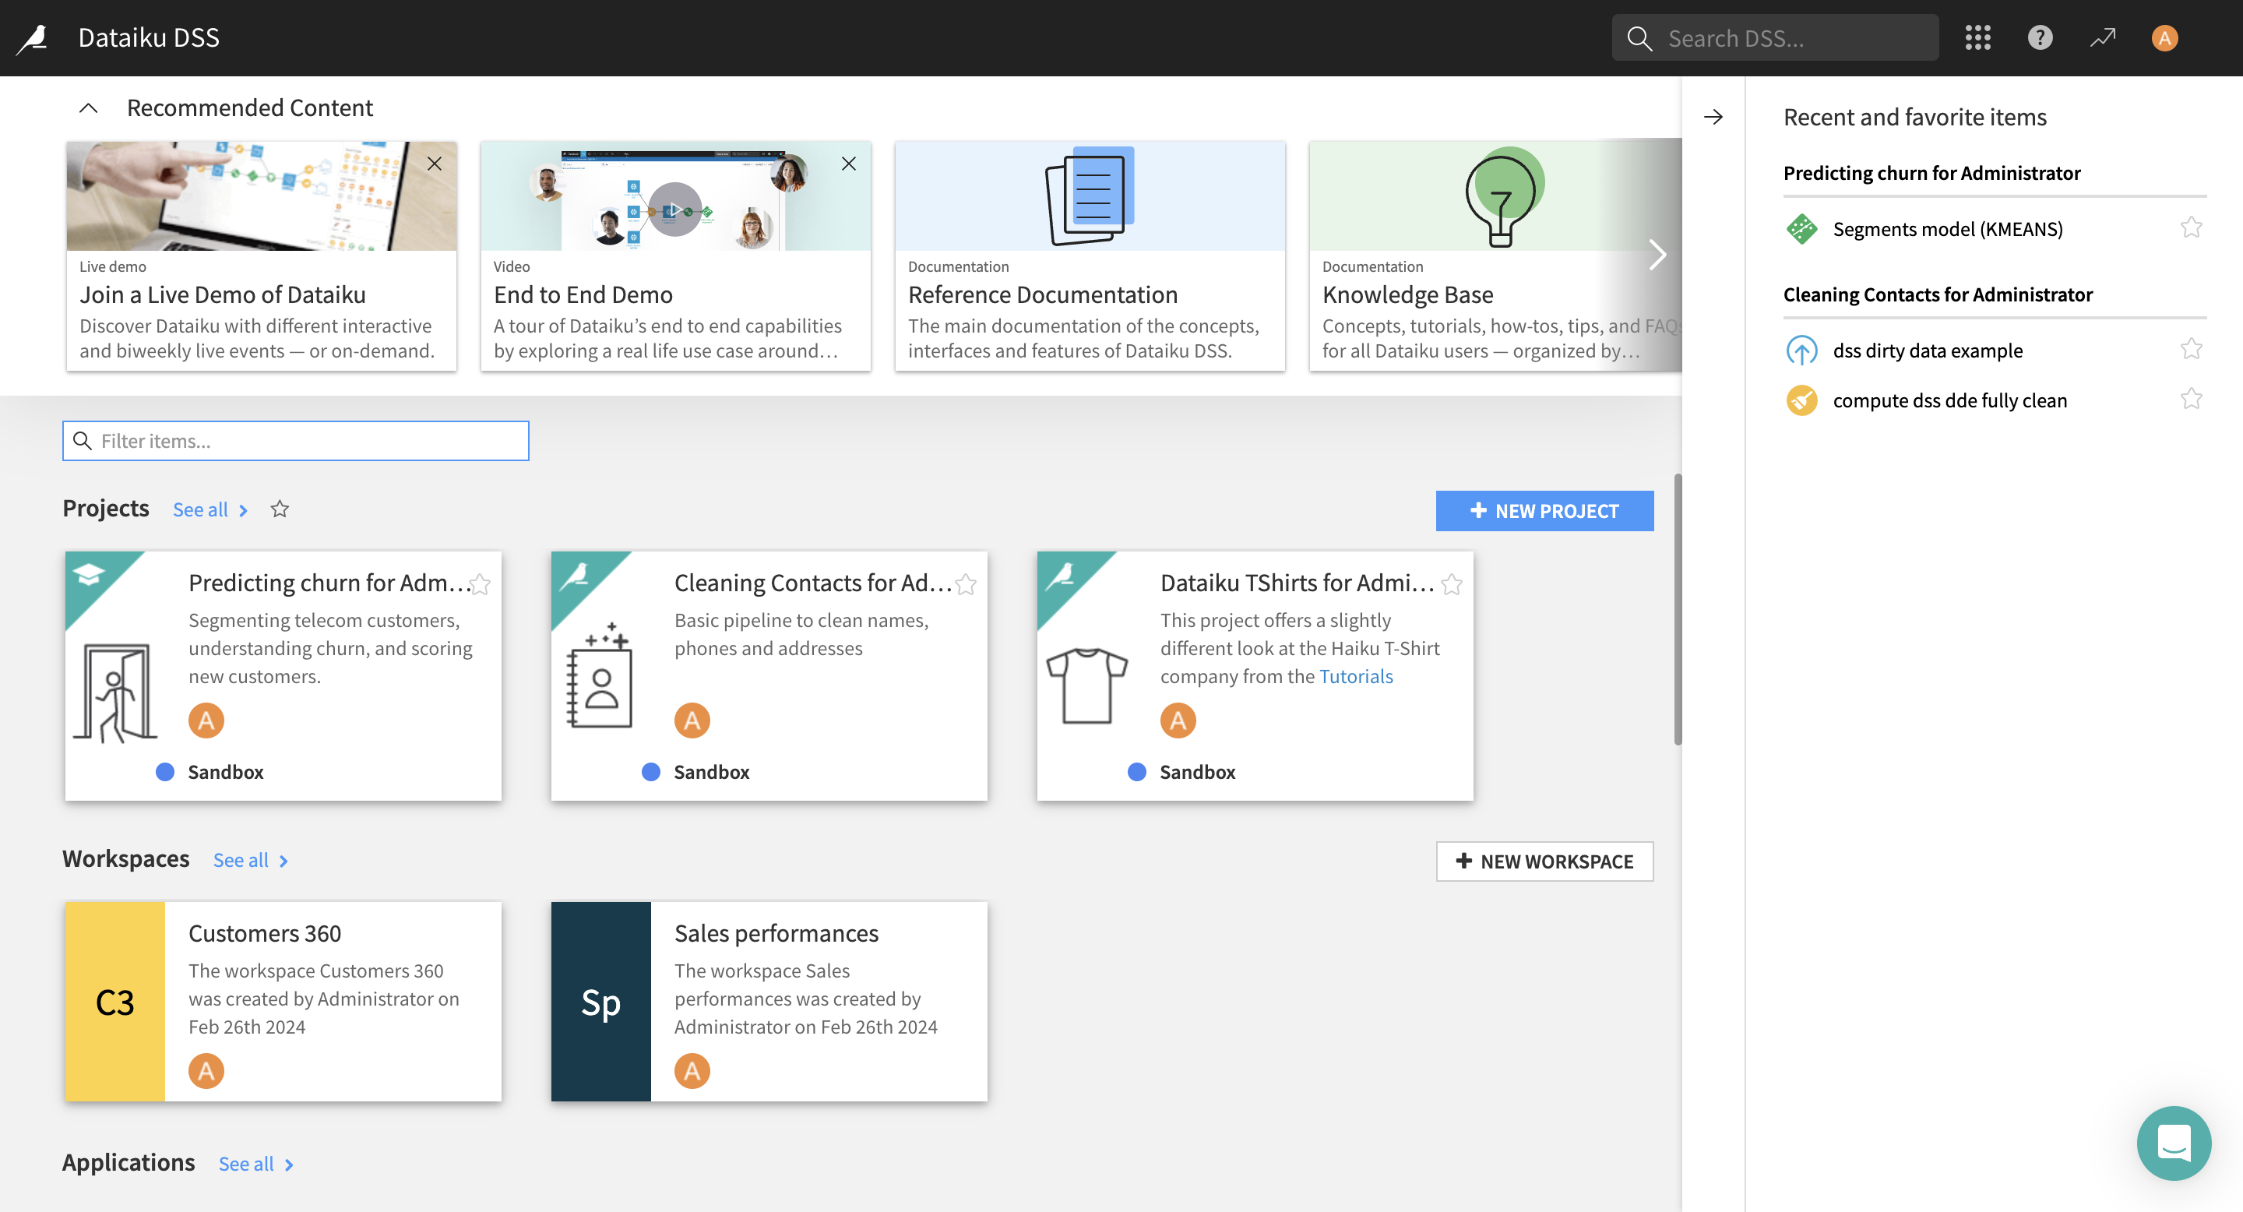
Task: Click Sandbox status on Cleaning Contacts card
Action: (695, 771)
